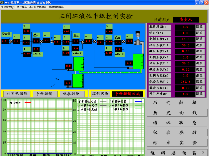Open the 串级控制实验 menu

56,7
